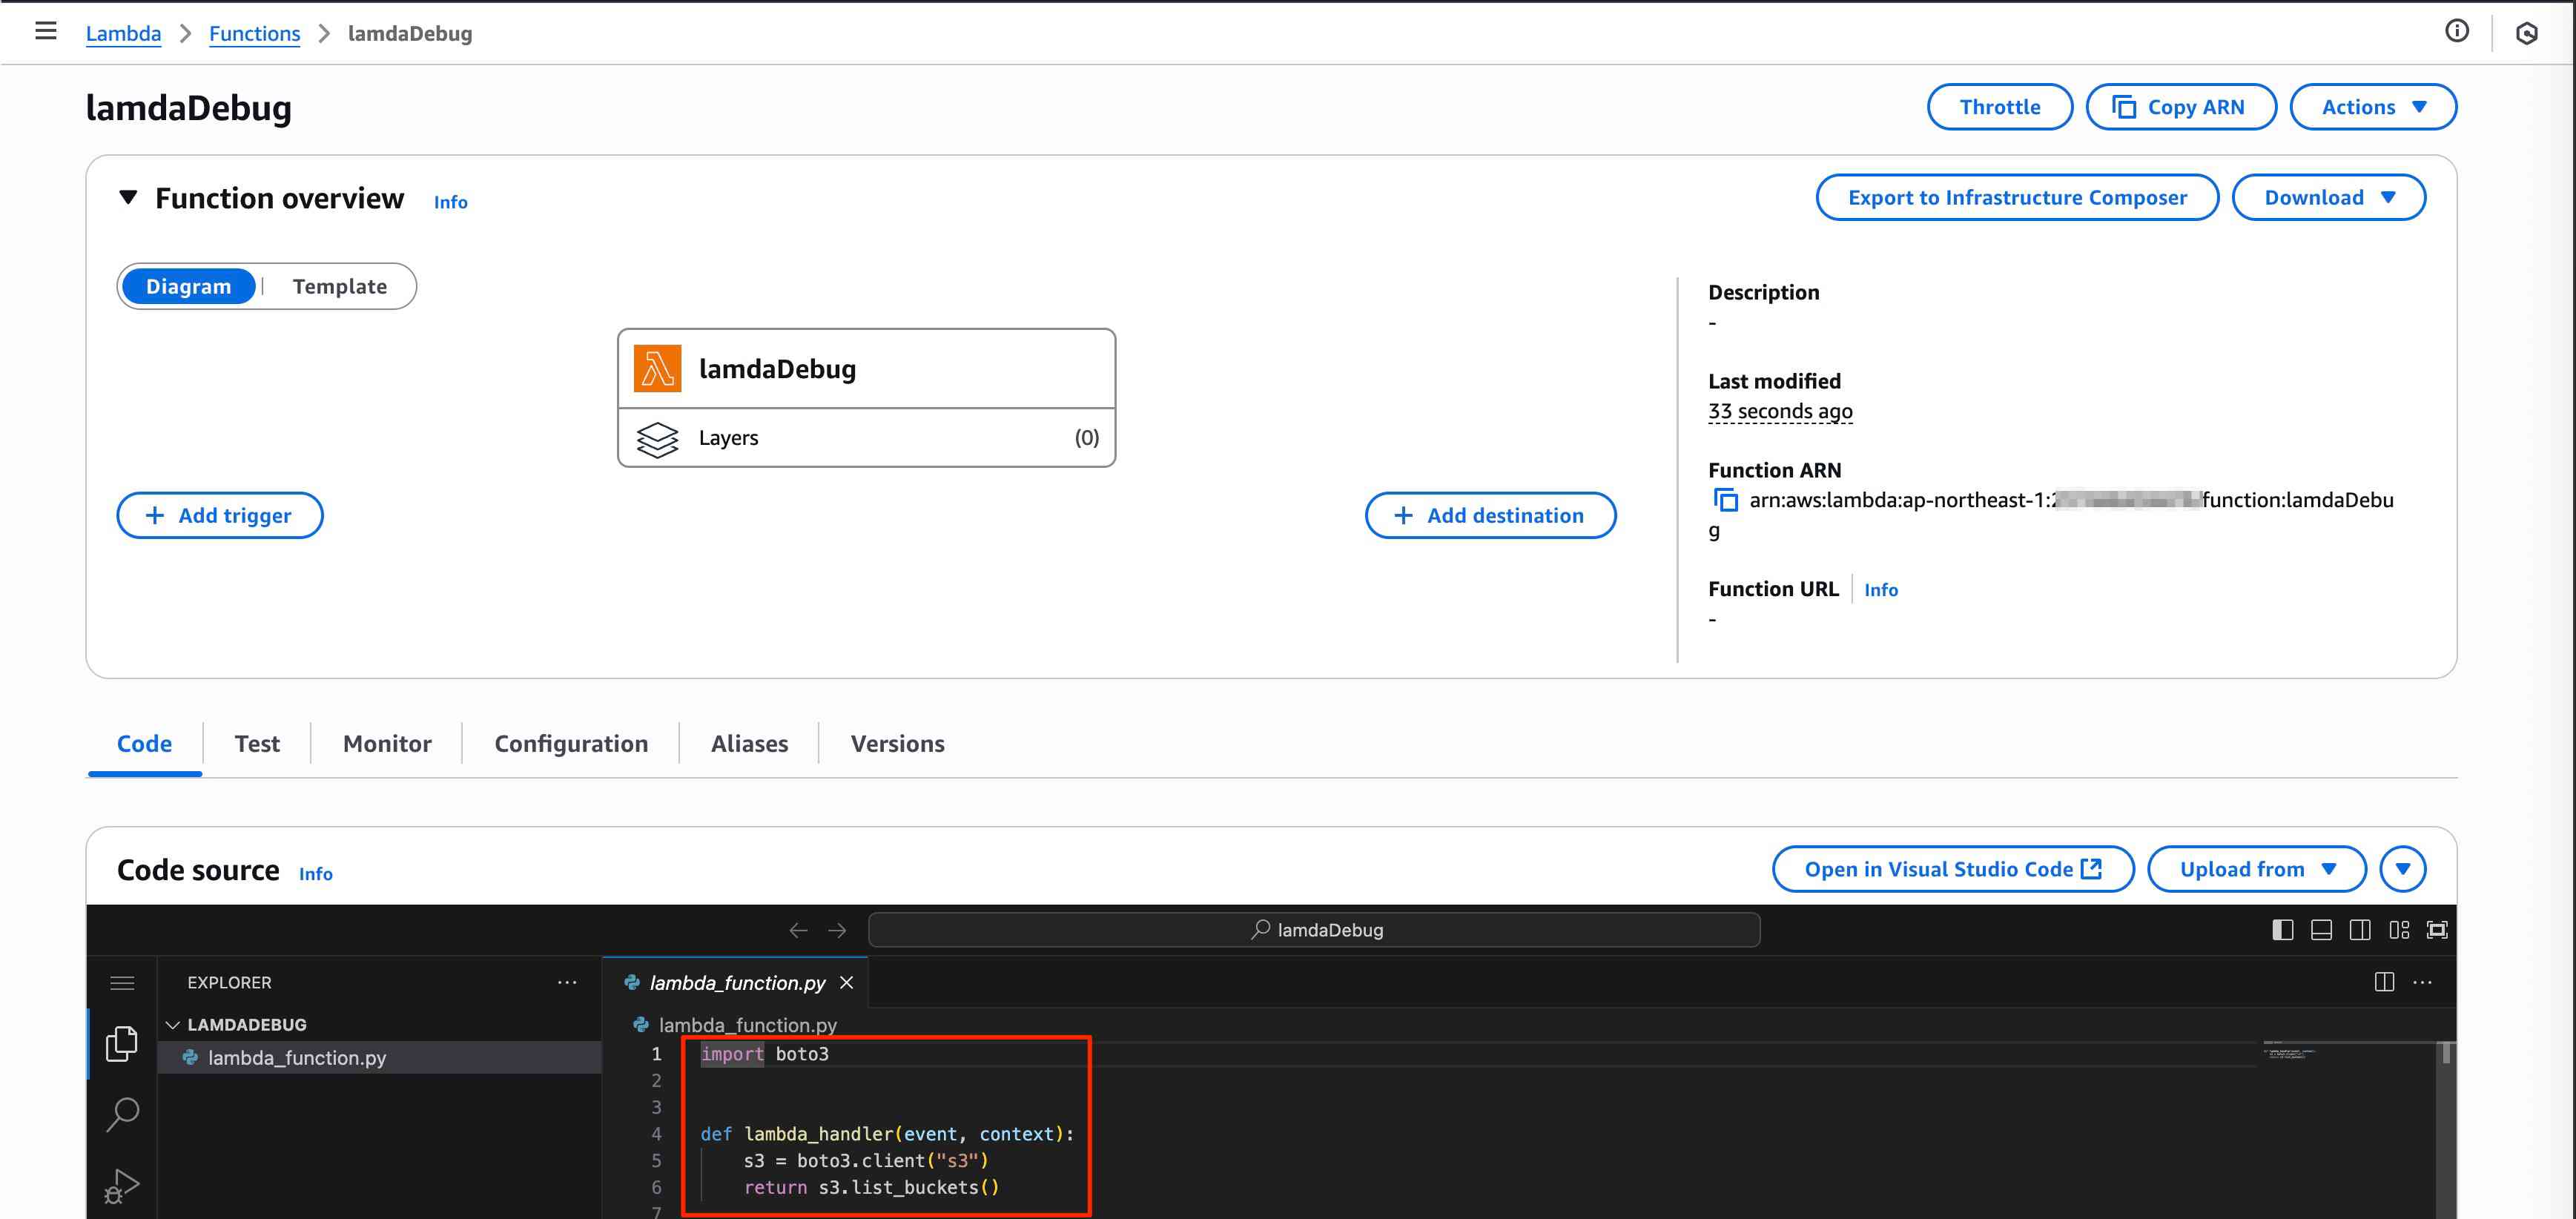
Task: Select the Template view toggle
Action: [x=339, y=287]
